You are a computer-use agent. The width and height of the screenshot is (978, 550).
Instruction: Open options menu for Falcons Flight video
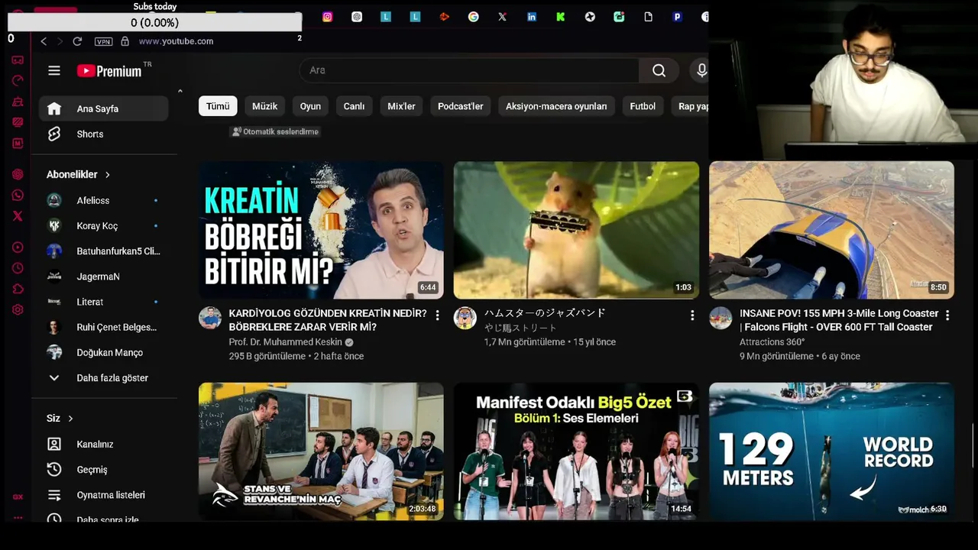(x=947, y=315)
